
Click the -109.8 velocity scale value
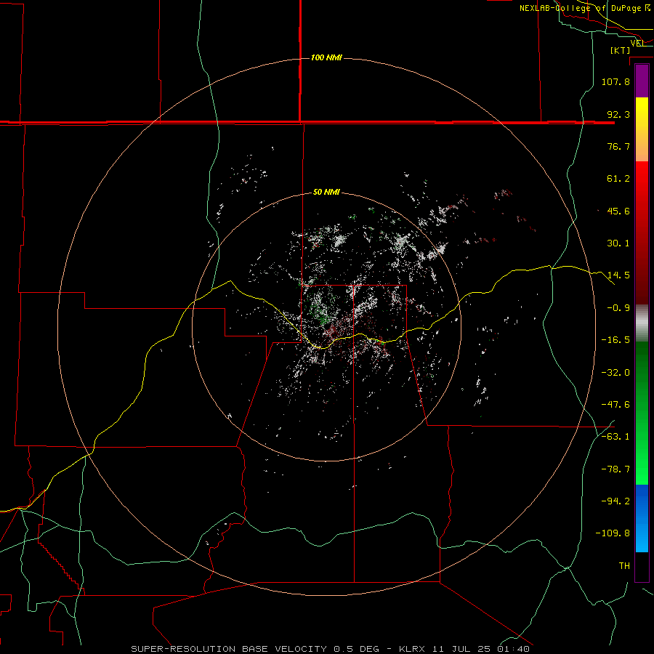click(613, 533)
